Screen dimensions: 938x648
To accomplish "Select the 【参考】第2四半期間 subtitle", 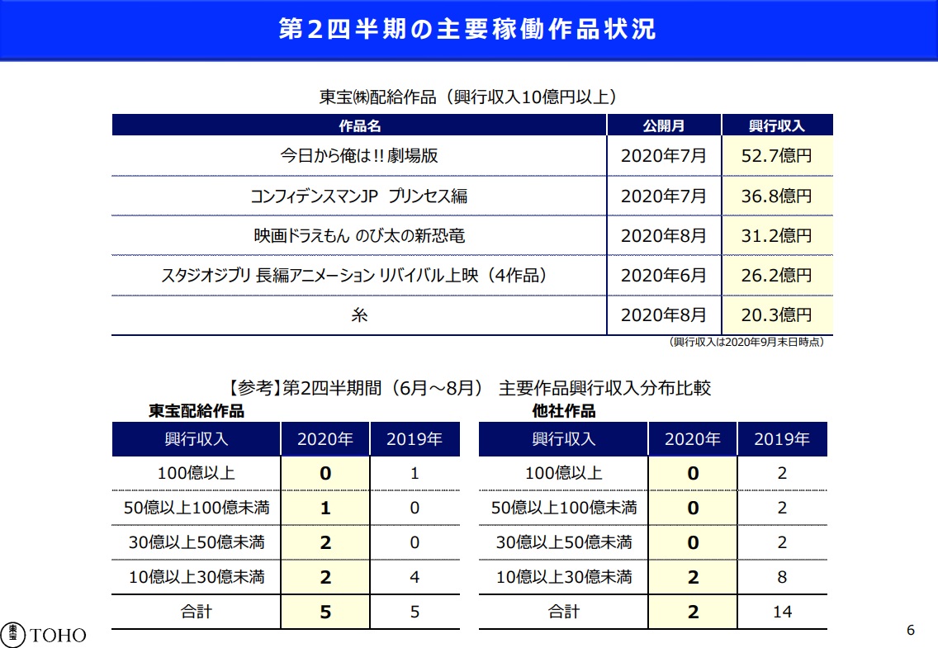I will coord(469,388).
